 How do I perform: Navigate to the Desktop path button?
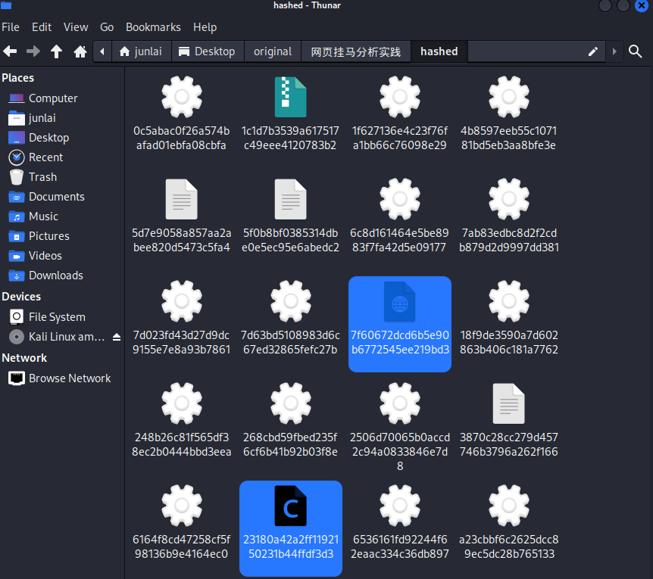(207, 51)
